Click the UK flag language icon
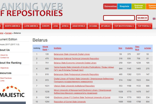 [x=154, y=19]
